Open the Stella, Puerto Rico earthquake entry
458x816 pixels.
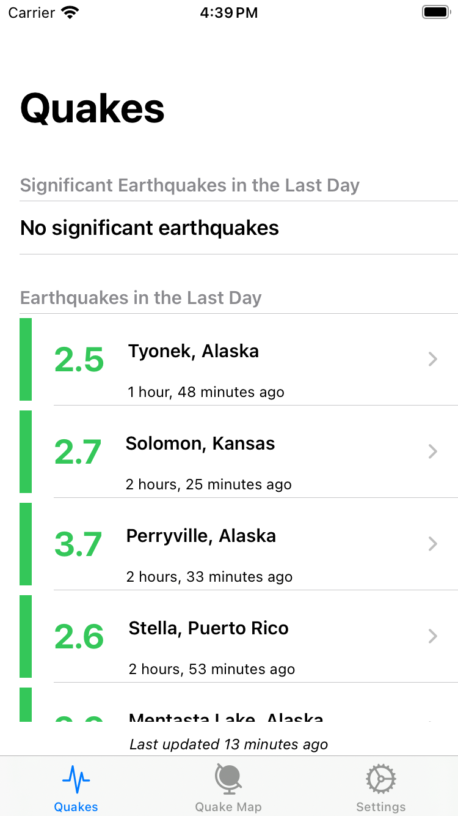point(239,637)
